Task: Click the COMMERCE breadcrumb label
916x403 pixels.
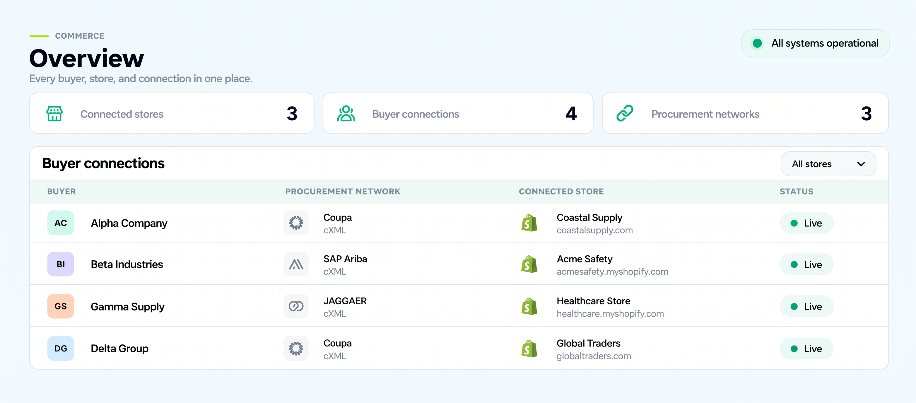Action: (x=80, y=36)
